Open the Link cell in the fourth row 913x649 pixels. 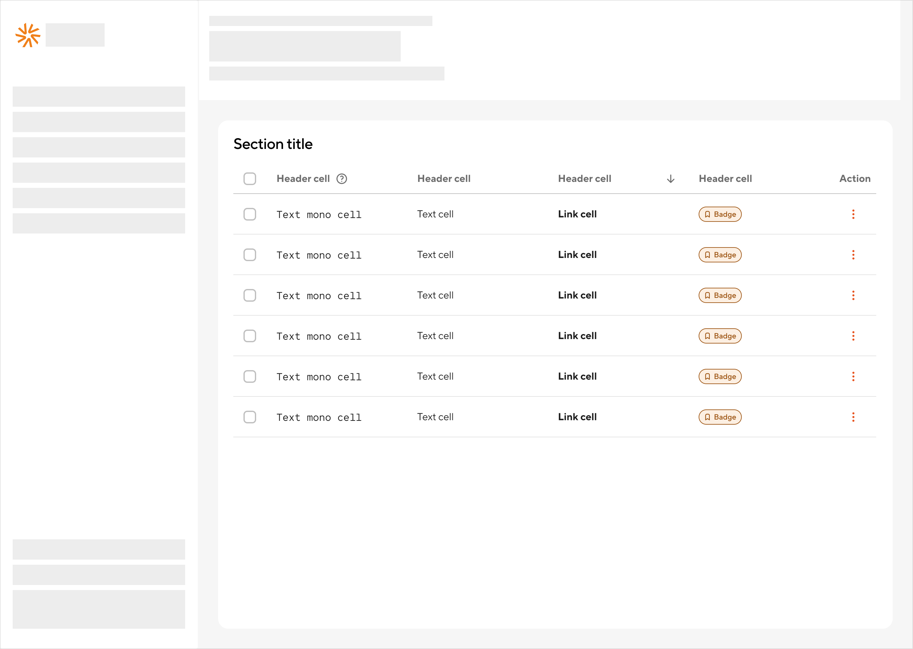577,336
